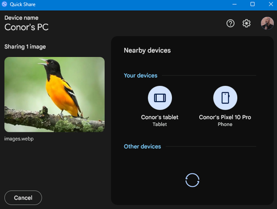Screen dimensions: 277x209
Task: Open Quick Share settings gear
Action: (246, 24)
